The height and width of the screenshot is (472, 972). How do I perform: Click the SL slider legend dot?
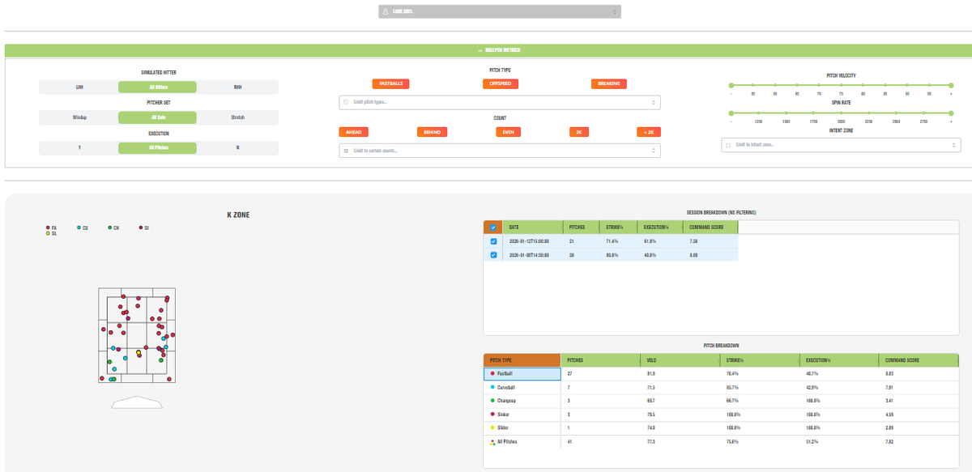point(48,233)
